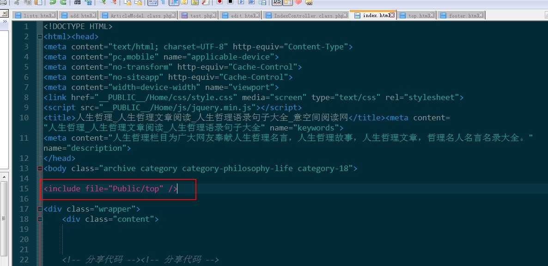
Task: Toggle the Word Wrap toolbar button
Action: pyautogui.click(x=152, y=2)
